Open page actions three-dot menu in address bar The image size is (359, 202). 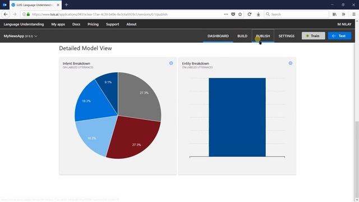tap(226, 14)
